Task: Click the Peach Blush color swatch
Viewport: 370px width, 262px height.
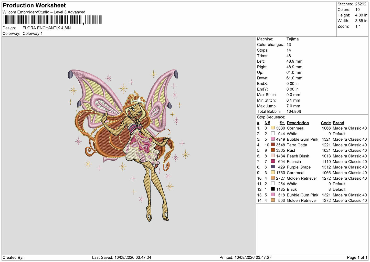Action: coord(273,156)
